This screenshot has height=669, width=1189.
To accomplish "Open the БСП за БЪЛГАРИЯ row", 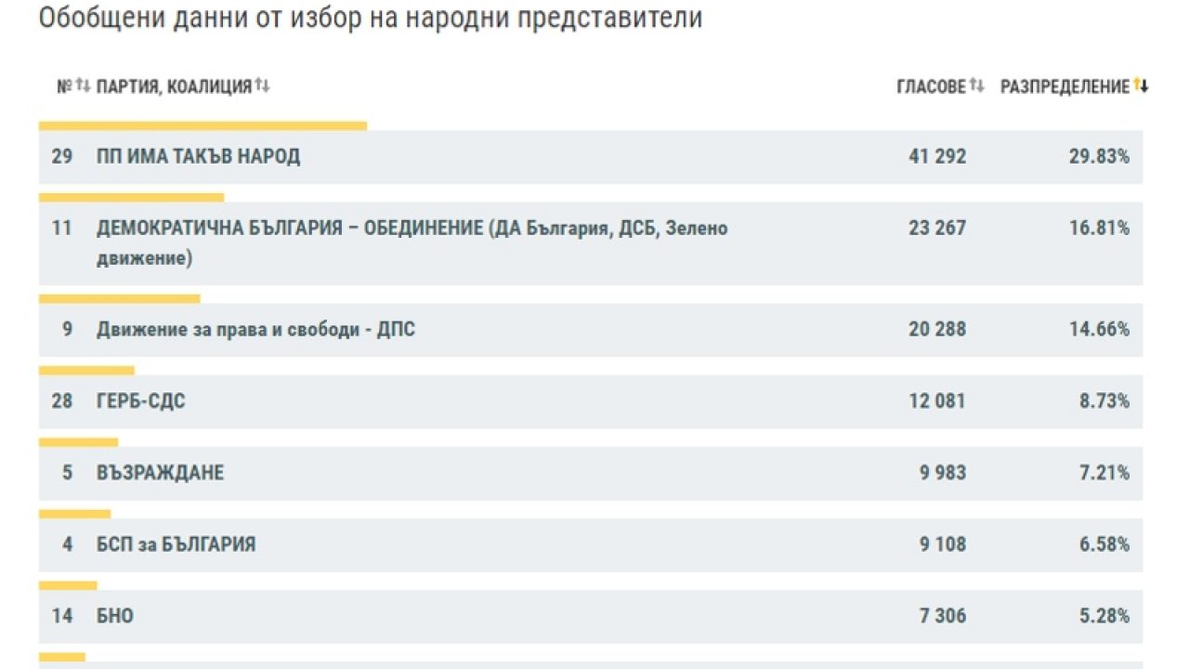I will coord(176,544).
